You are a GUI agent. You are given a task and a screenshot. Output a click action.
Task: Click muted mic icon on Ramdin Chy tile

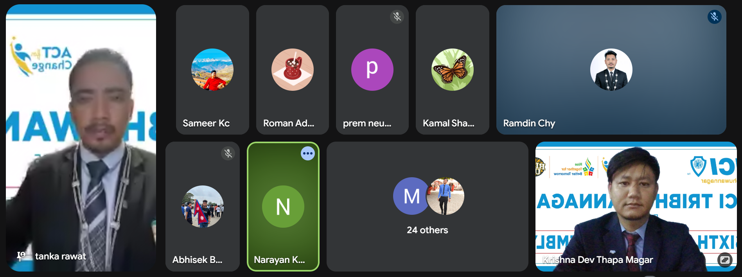pyautogui.click(x=714, y=17)
